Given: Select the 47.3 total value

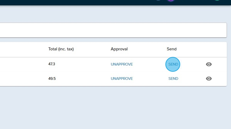Looking at the screenshot, I should point(52,64).
